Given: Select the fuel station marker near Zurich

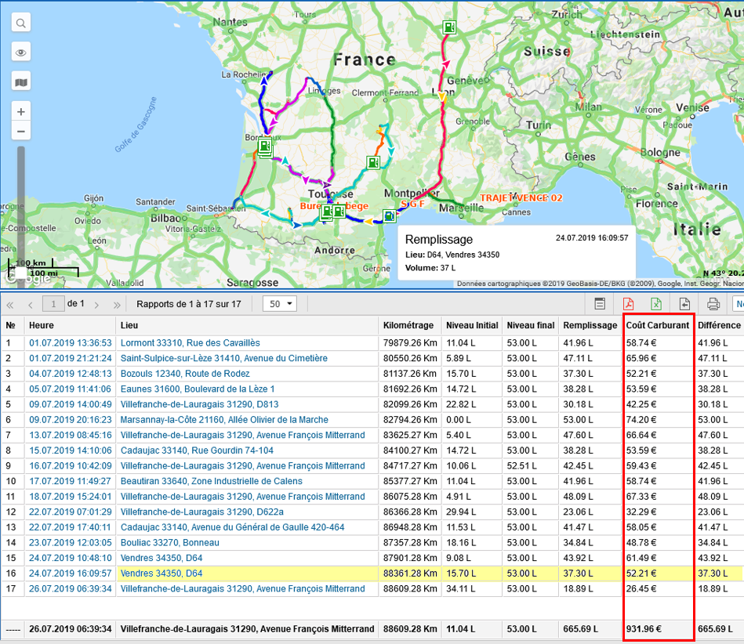Looking at the screenshot, I should 449,27.
